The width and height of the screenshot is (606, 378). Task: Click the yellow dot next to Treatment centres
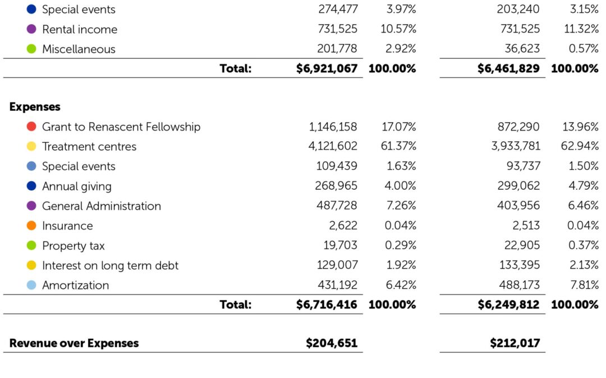[31, 147]
